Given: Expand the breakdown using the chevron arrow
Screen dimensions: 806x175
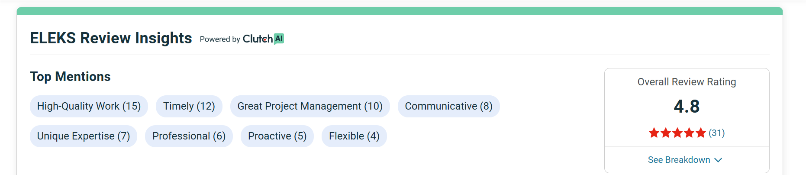Looking at the screenshot, I should tap(718, 160).
